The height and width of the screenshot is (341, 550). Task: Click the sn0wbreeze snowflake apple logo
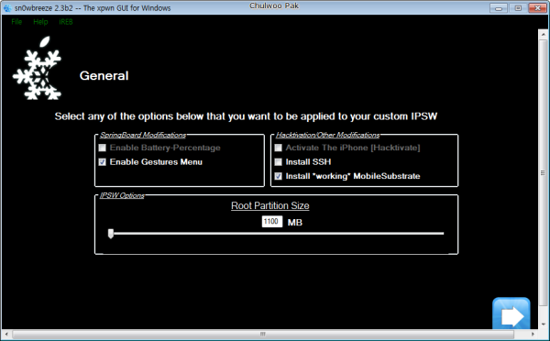click(x=38, y=68)
